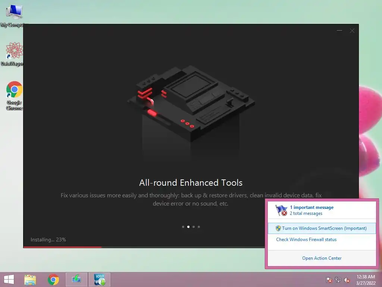Open the clock showing 12:38 AM
The width and height of the screenshot is (382, 287).
pyautogui.click(x=366, y=280)
